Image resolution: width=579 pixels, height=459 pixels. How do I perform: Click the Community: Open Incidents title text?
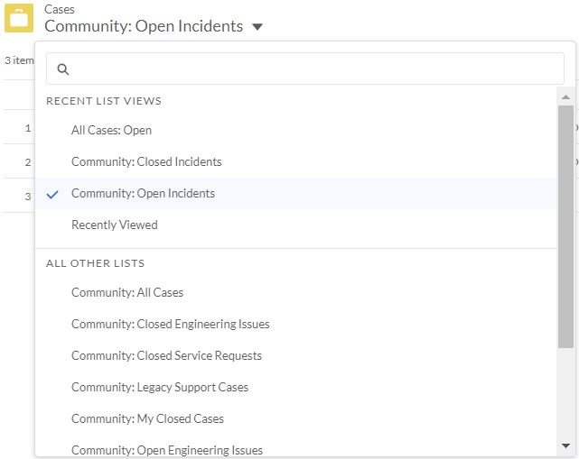[144, 26]
